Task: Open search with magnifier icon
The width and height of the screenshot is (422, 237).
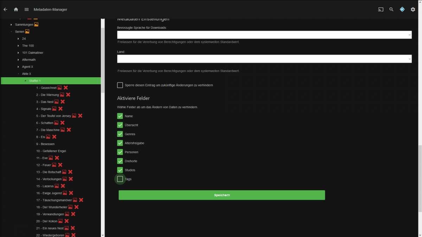Action: [391, 9]
